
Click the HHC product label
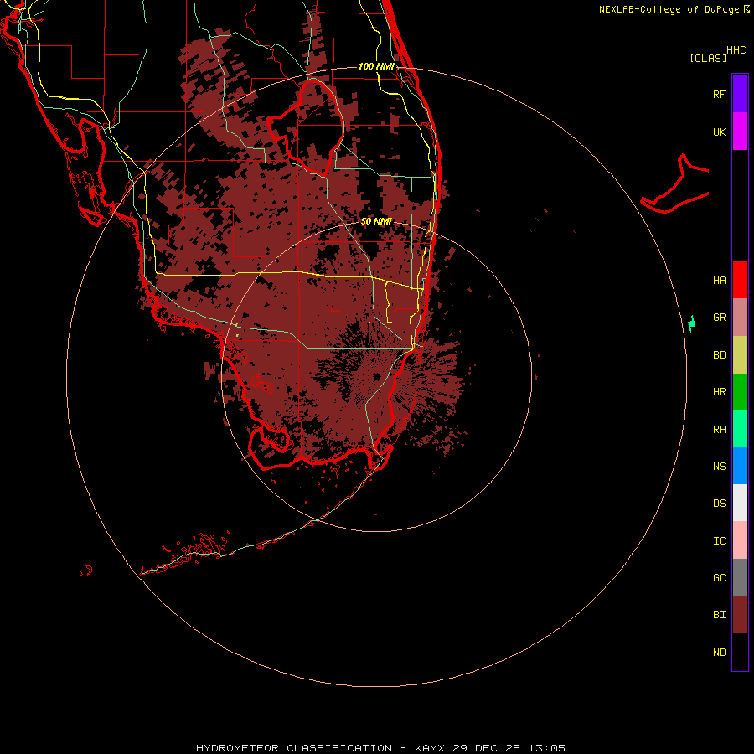736,50
